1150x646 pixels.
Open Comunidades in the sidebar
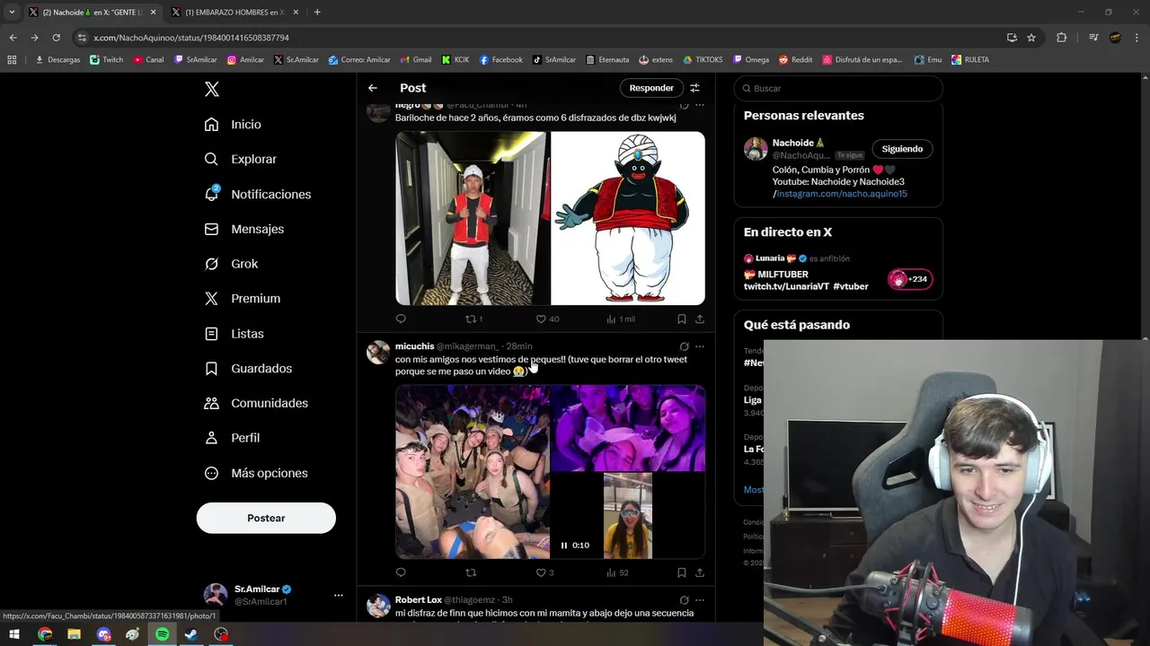click(255, 403)
